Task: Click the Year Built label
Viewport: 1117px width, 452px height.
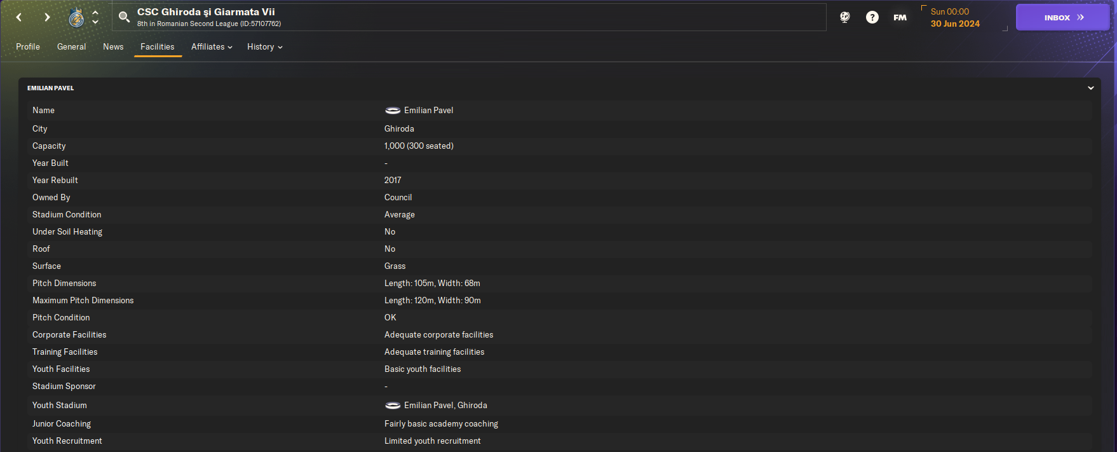Action: [x=50, y=163]
